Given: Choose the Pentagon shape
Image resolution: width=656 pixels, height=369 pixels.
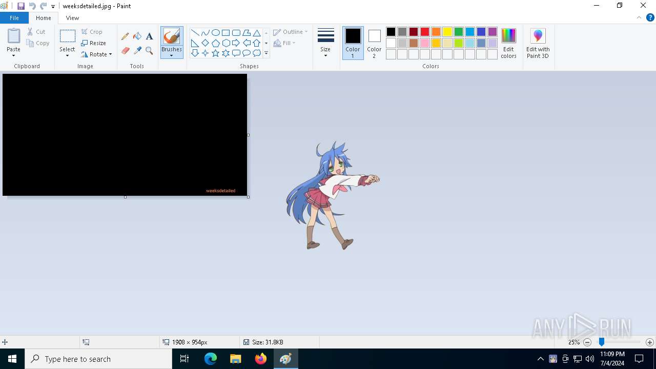Looking at the screenshot, I should click(x=216, y=43).
